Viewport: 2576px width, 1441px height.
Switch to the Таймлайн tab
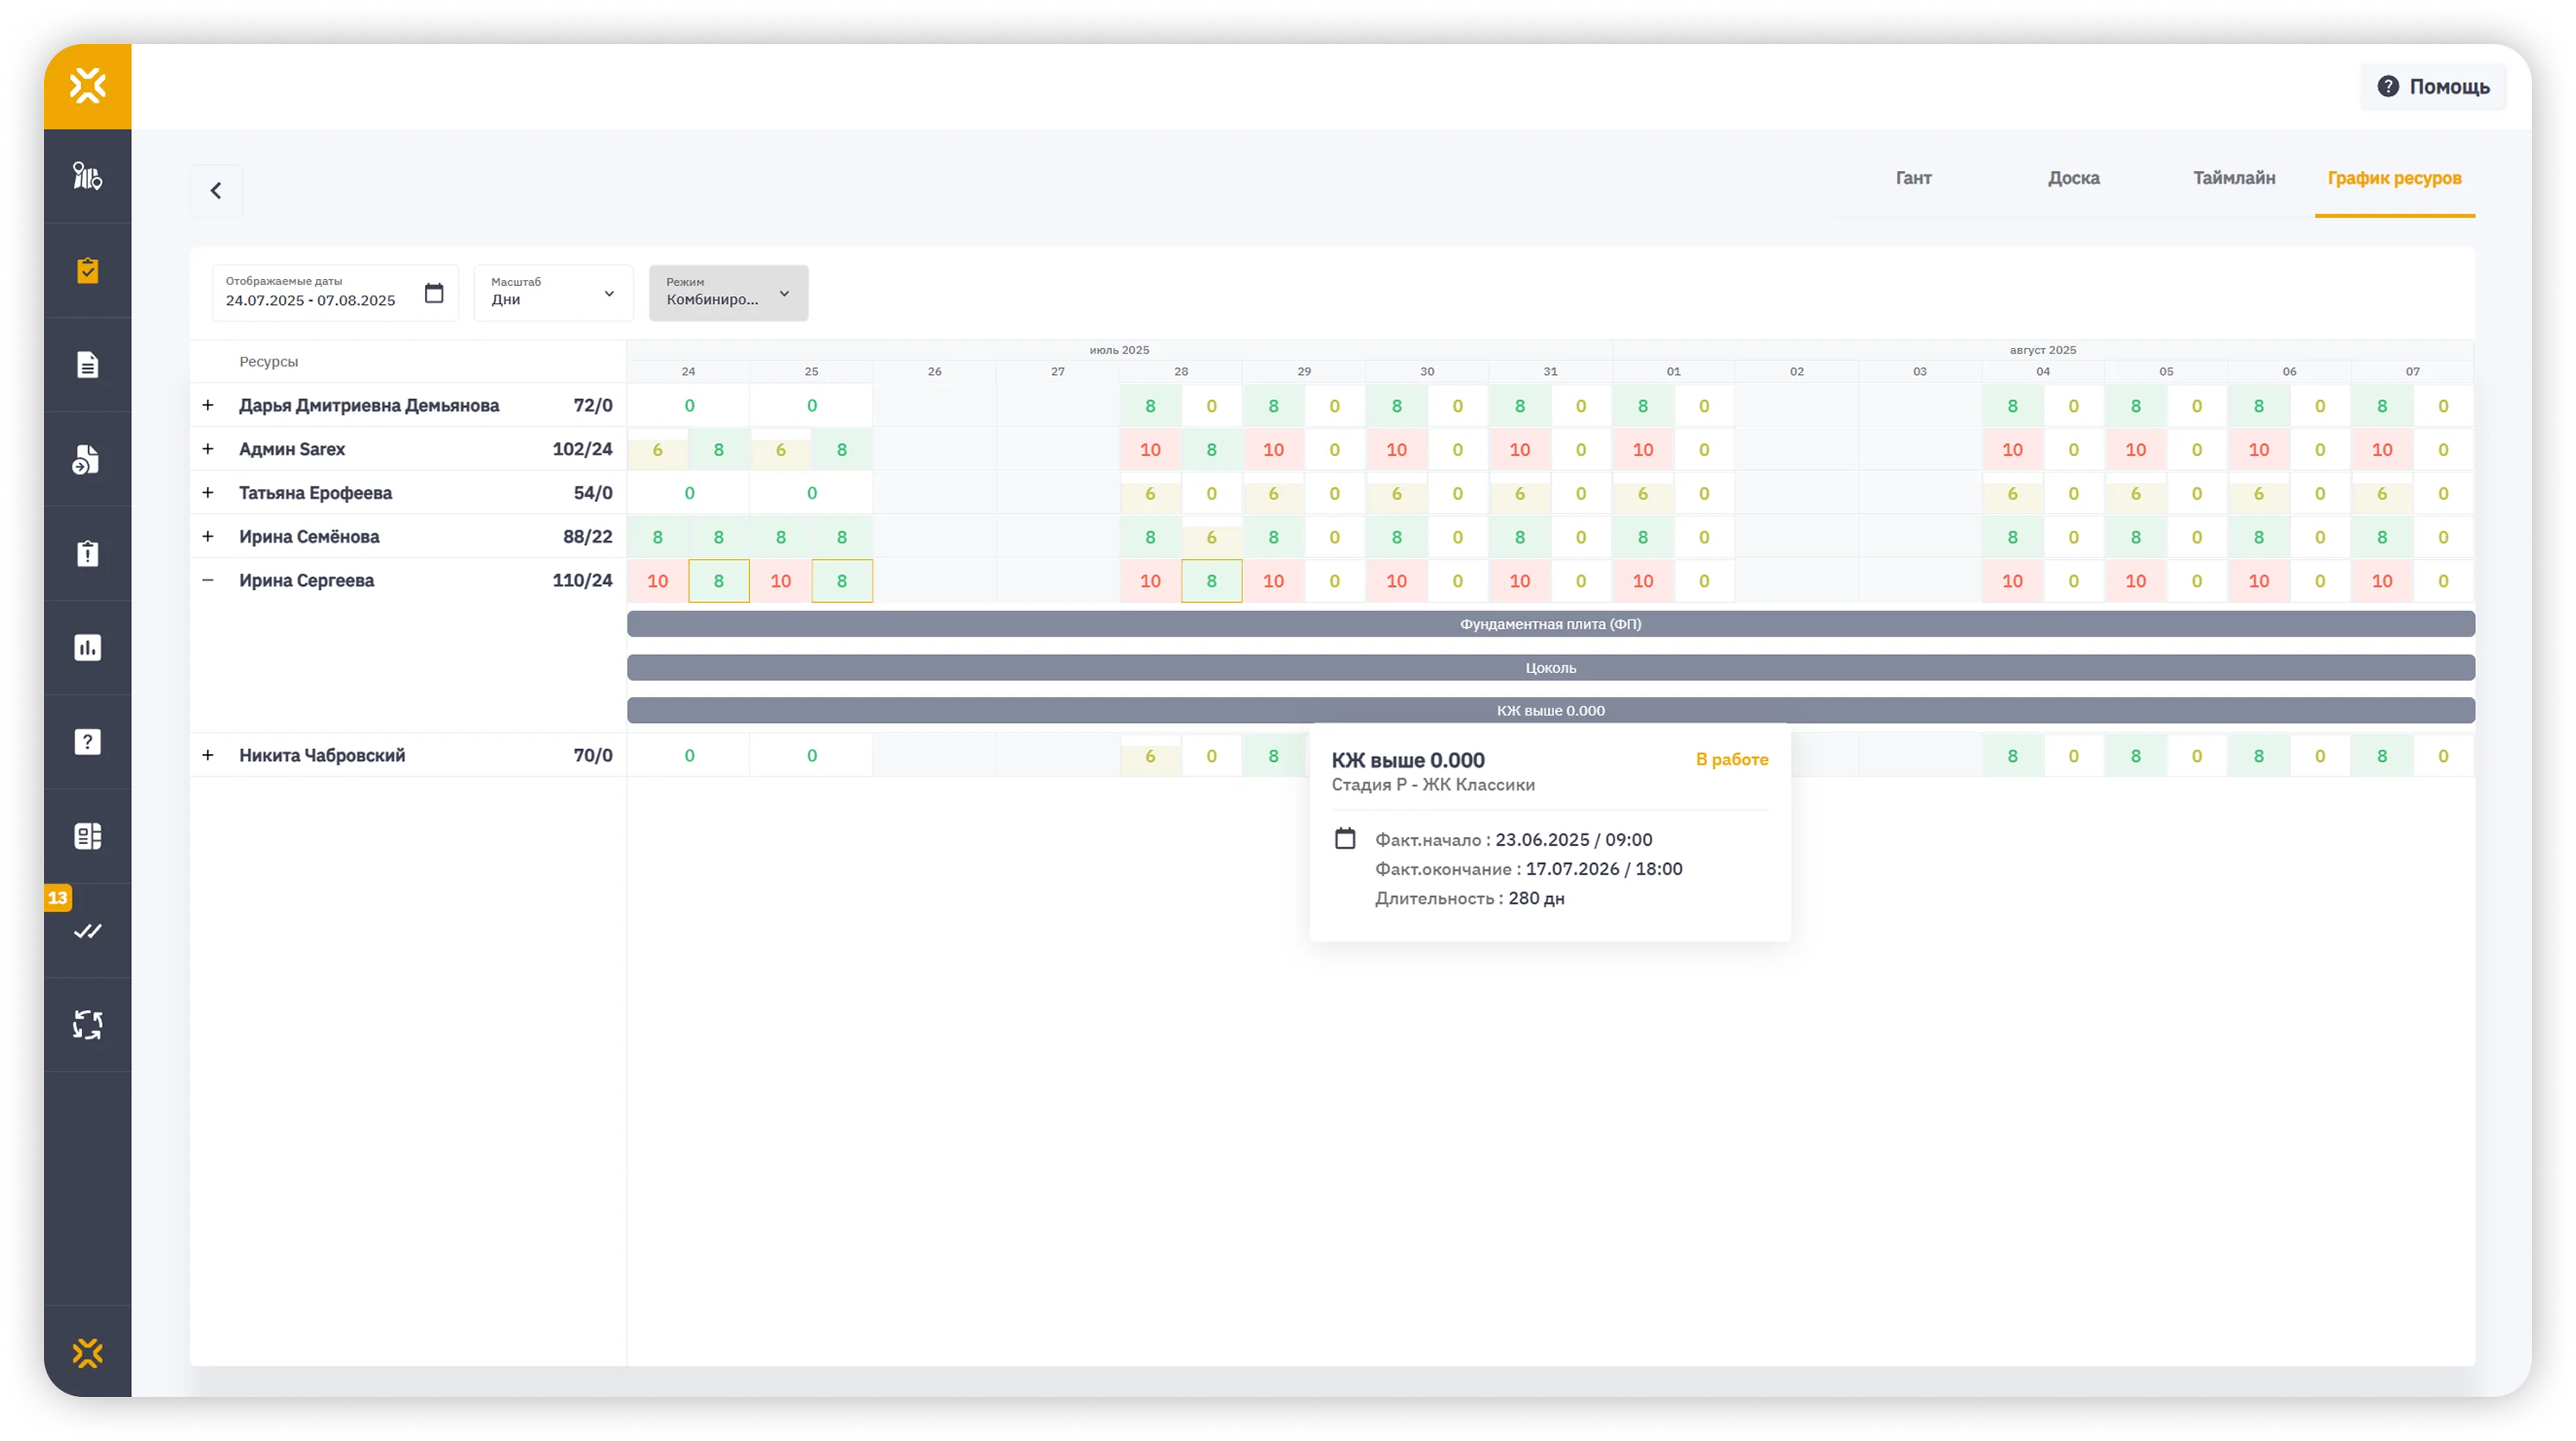(2234, 178)
